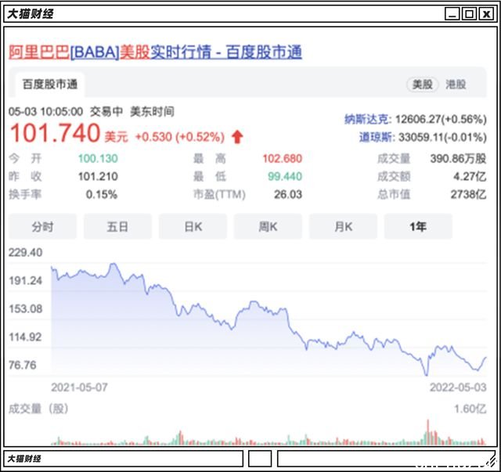Click the y-axis label 114.92
The width and height of the screenshot is (501, 472).
25,337
